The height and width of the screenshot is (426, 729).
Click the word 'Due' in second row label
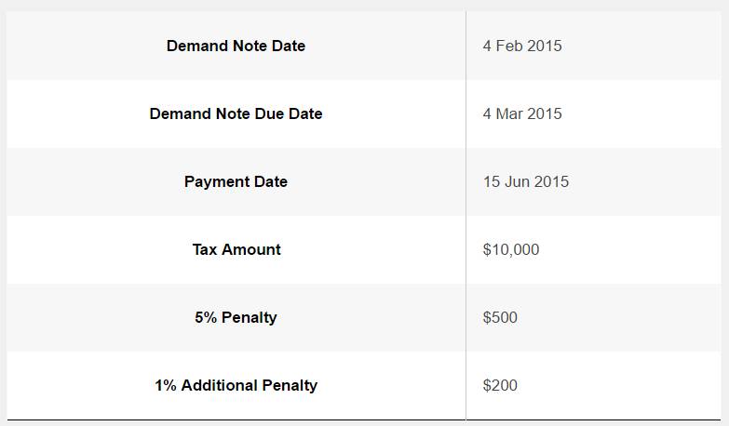(x=267, y=113)
